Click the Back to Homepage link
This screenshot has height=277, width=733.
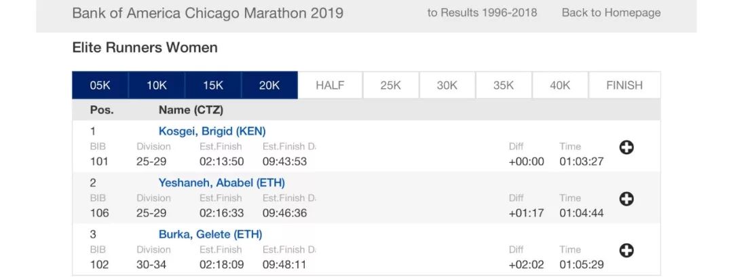(611, 13)
